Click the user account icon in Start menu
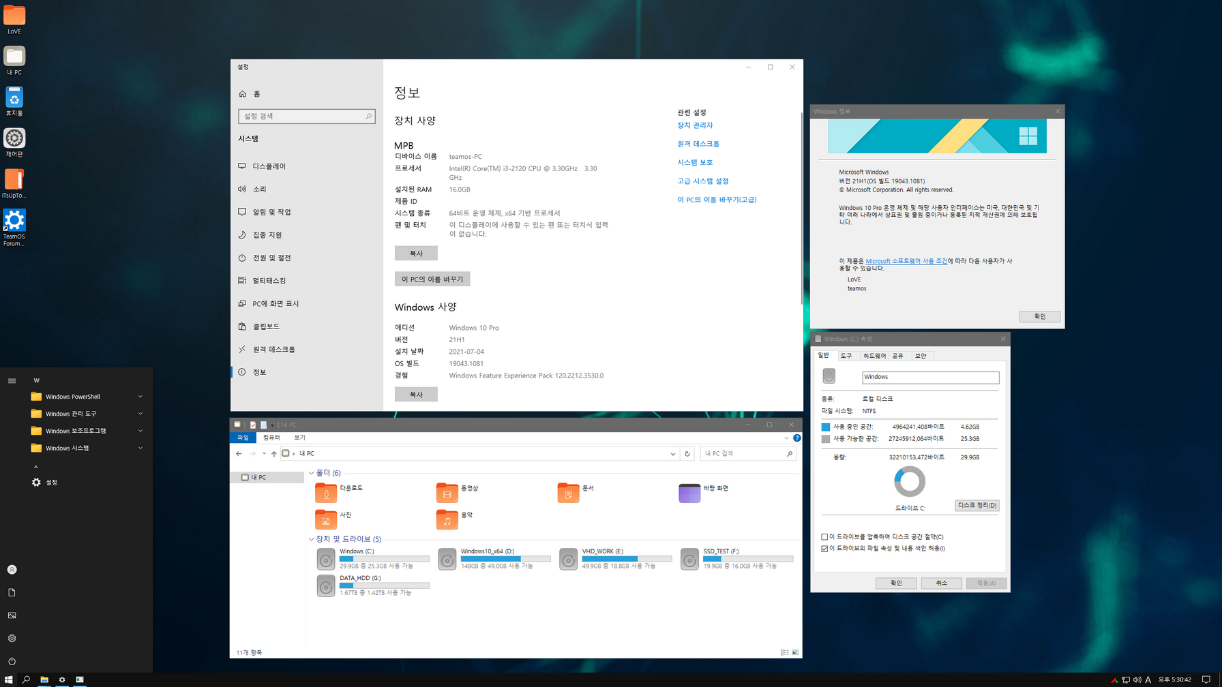The height and width of the screenshot is (687, 1222). coord(12,570)
